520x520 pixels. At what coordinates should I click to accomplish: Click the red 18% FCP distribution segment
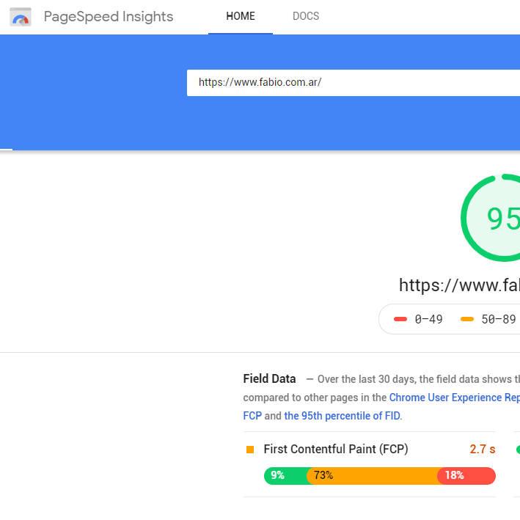(466, 475)
